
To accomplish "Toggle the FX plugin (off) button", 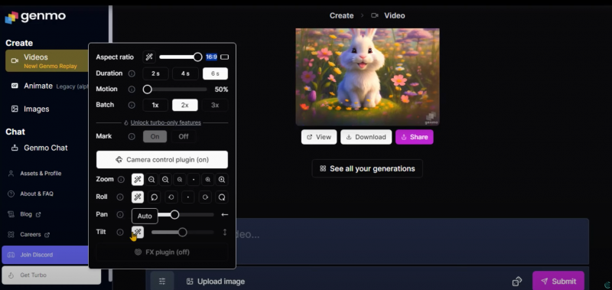I will pyautogui.click(x=162, y=253).
